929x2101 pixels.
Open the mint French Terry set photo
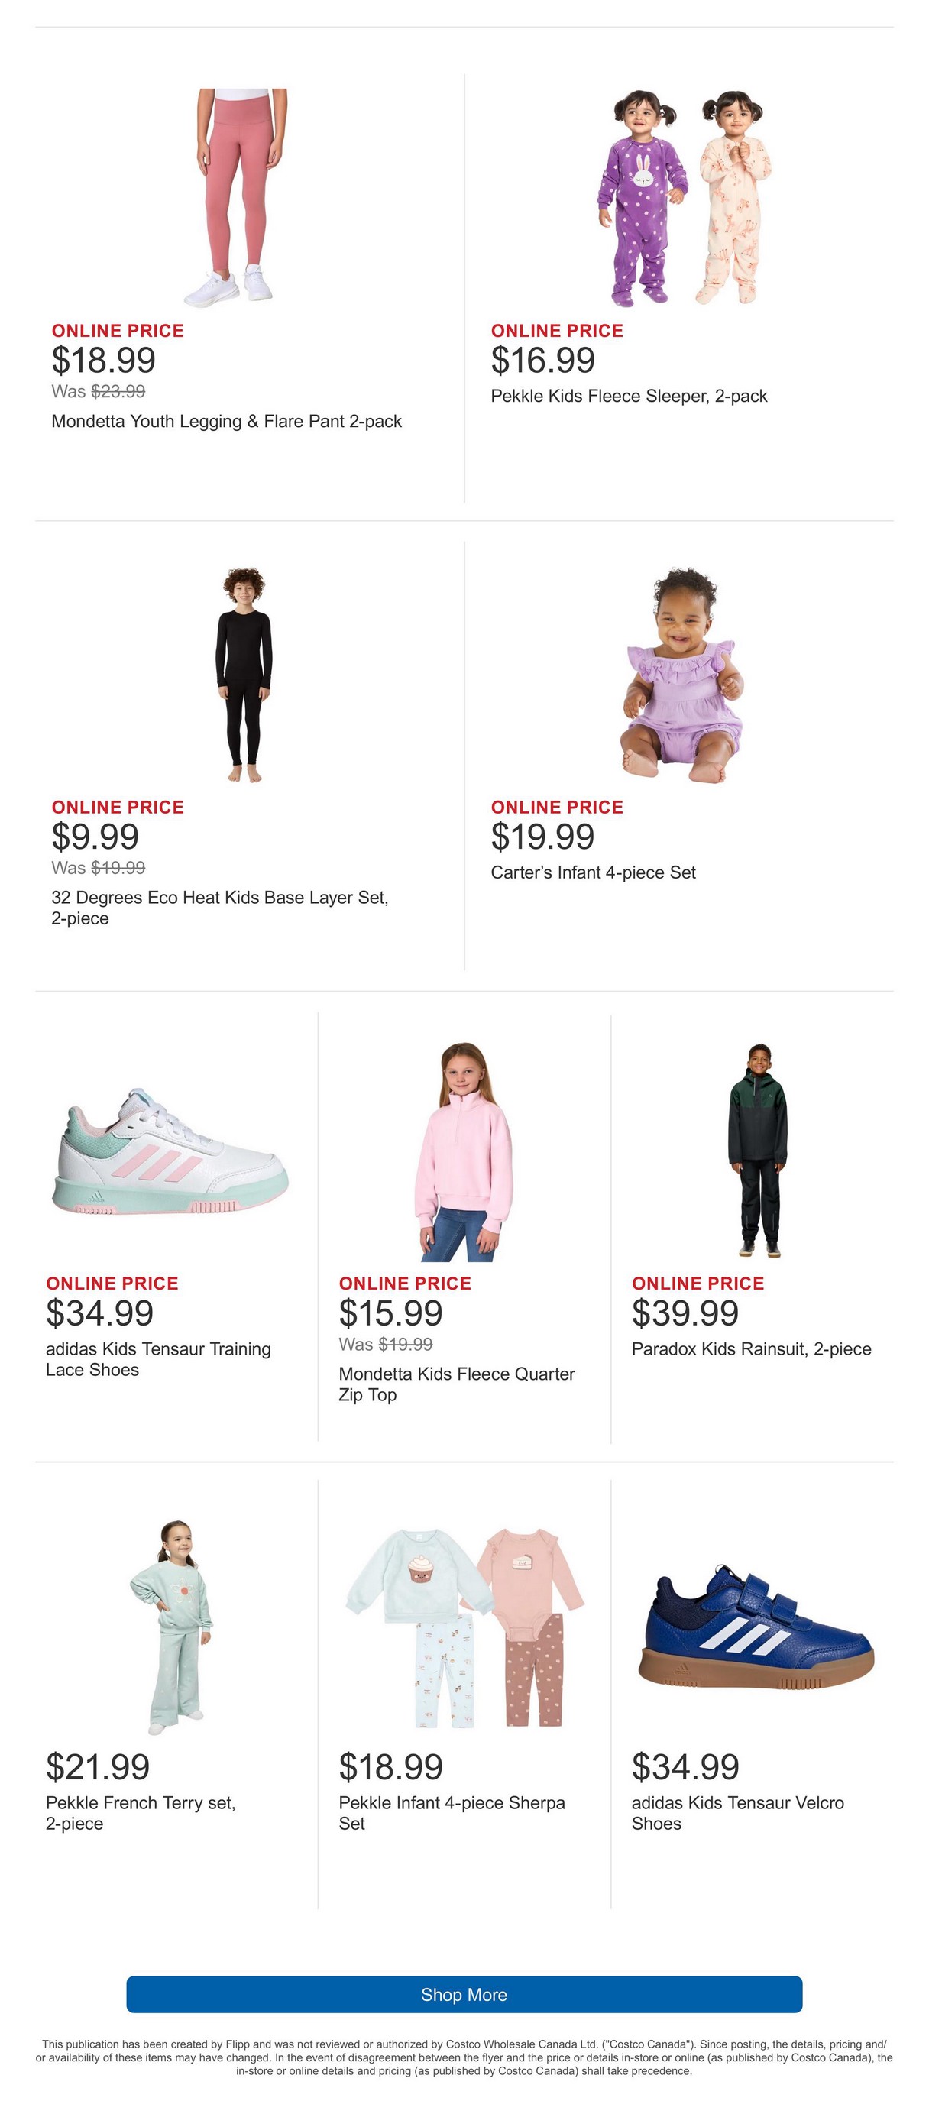coord(173,1627)
